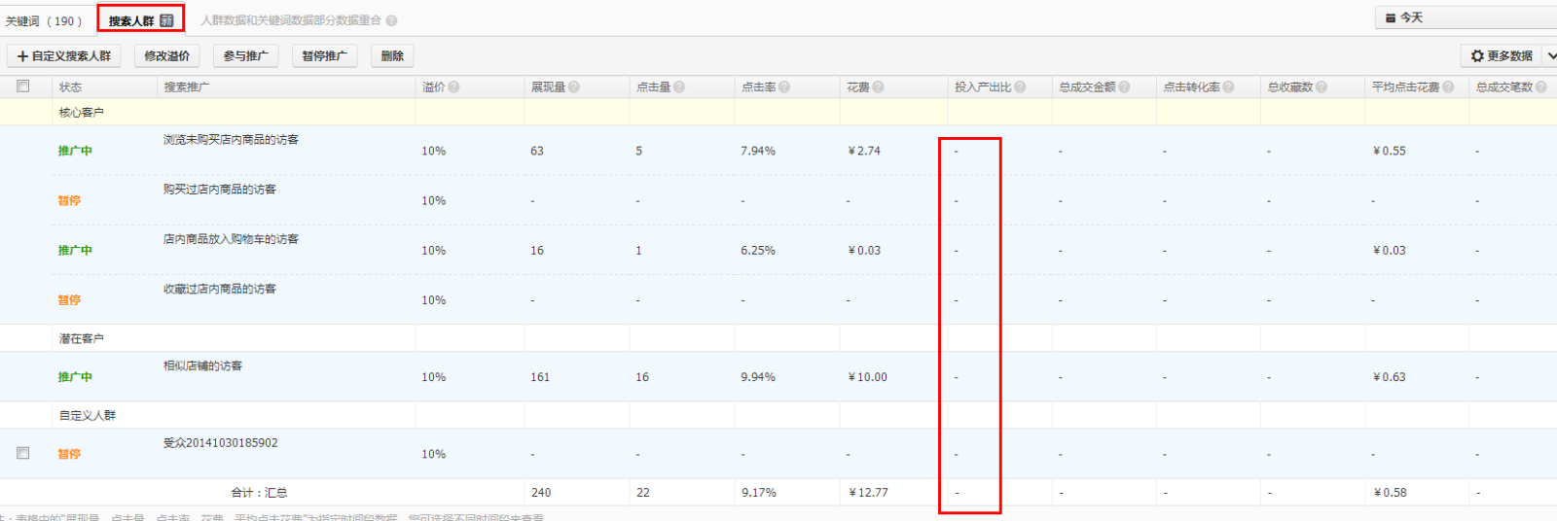The height and width of the screenshot is (521, 1557).
Task: Click 暂停 status of 收藏过店内商品的访客
Action: point(69,299)
